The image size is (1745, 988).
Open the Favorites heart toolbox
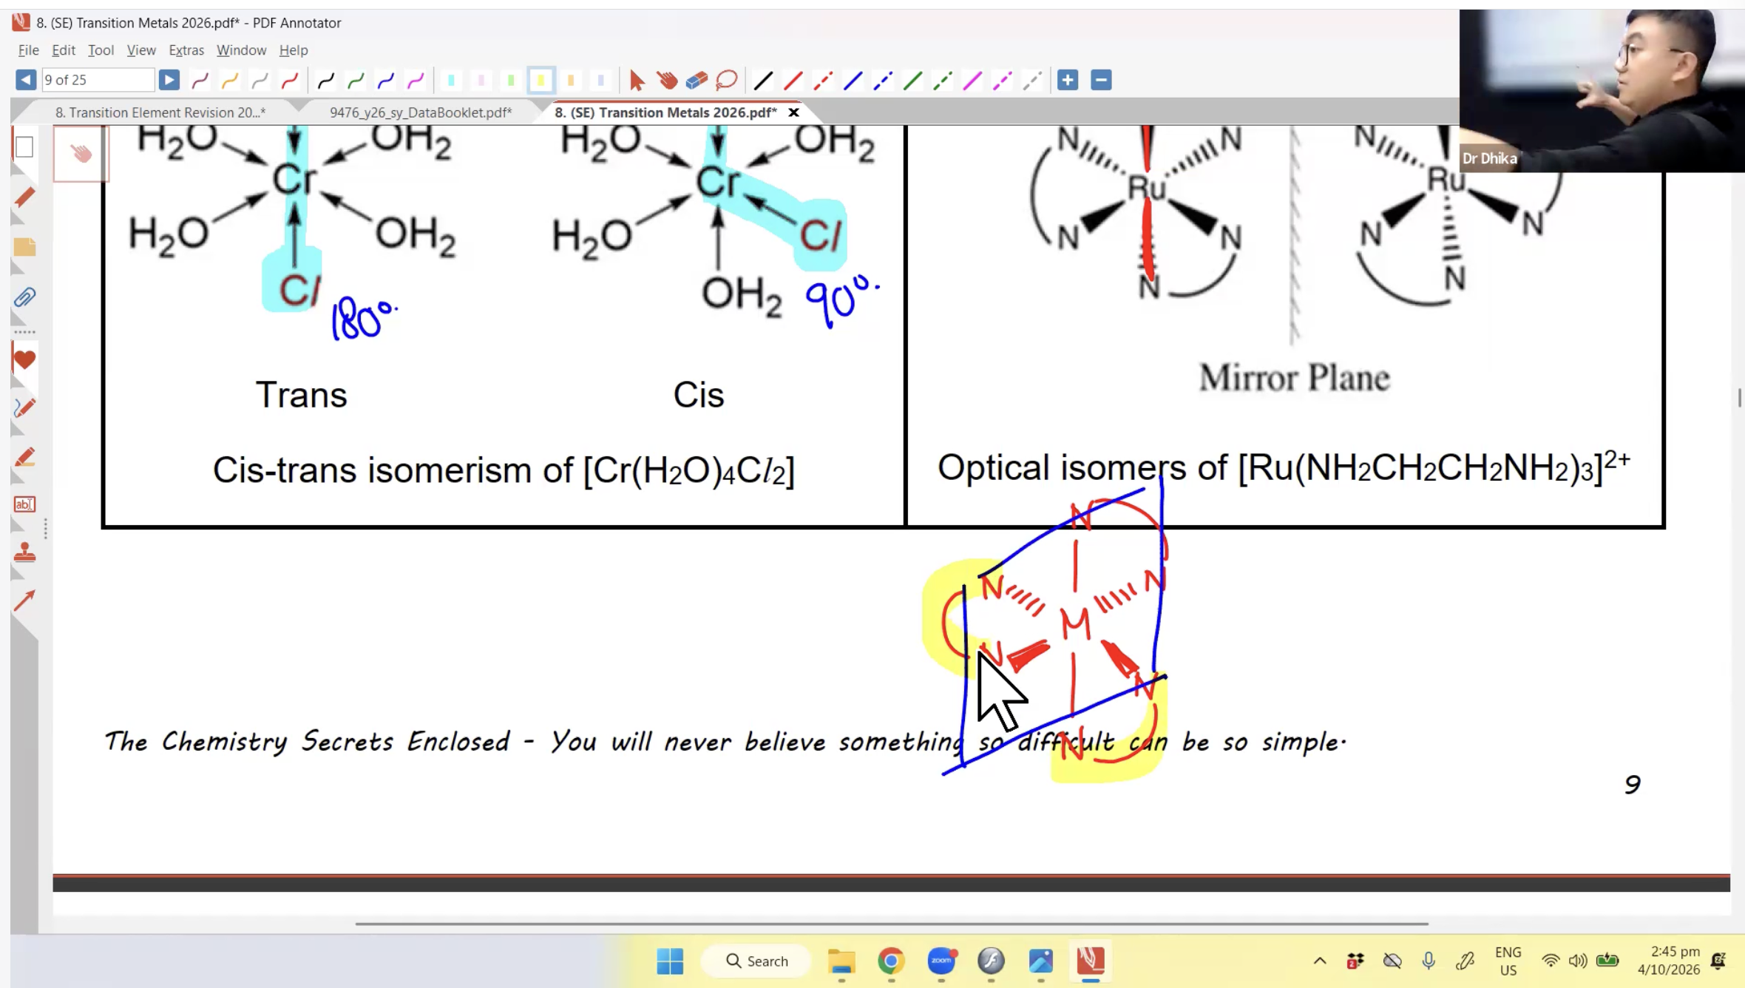[x=24, y=360]
